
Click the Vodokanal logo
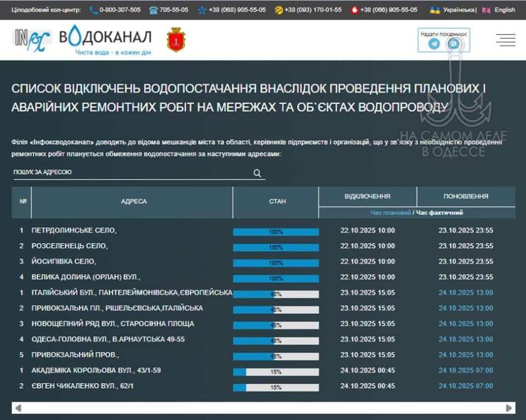coord(82,40)
